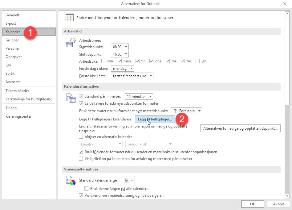Select the Kalender category
The image size is (292, 210).
pyautogui.click(x=29, y=32)
